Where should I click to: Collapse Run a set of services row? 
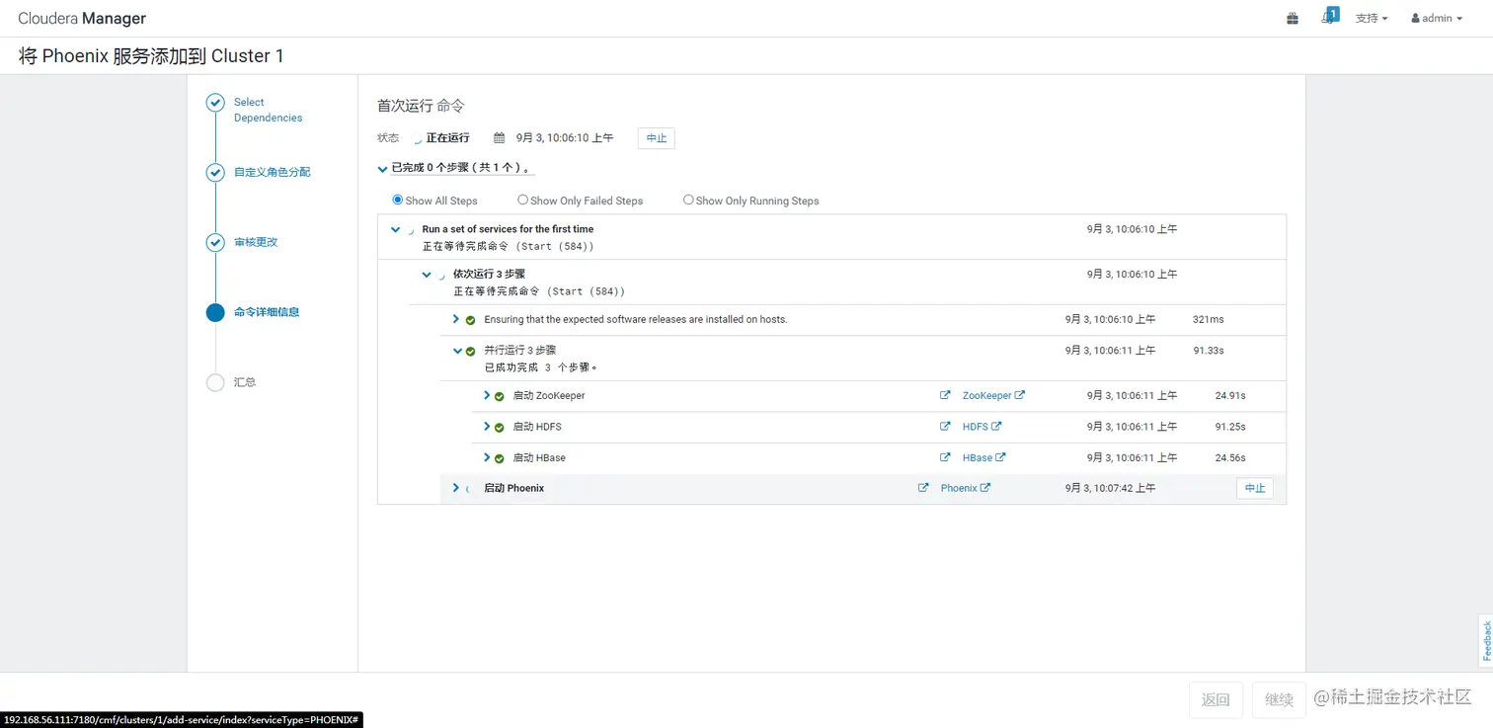(396, 229)
